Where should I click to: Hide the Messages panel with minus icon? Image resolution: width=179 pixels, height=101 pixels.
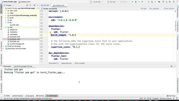[x=175, y=66]
